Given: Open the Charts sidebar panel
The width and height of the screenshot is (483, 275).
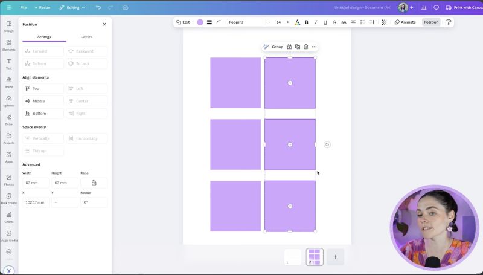Looking at the screenshot, I should click(x=9, y=217).
